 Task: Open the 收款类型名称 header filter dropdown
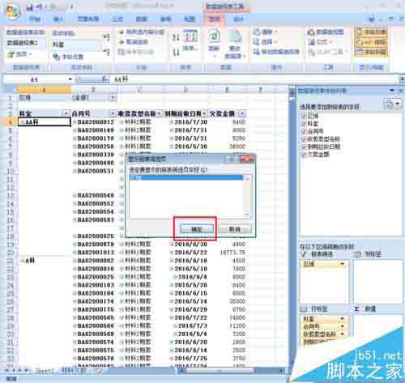coord(159,113)
